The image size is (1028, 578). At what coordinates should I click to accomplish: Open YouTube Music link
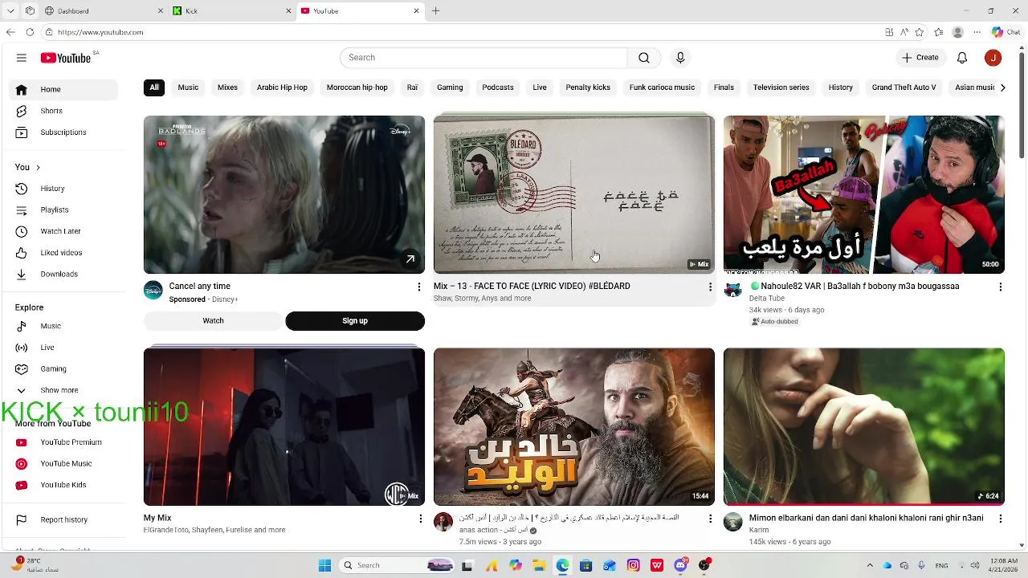(64, 464)
